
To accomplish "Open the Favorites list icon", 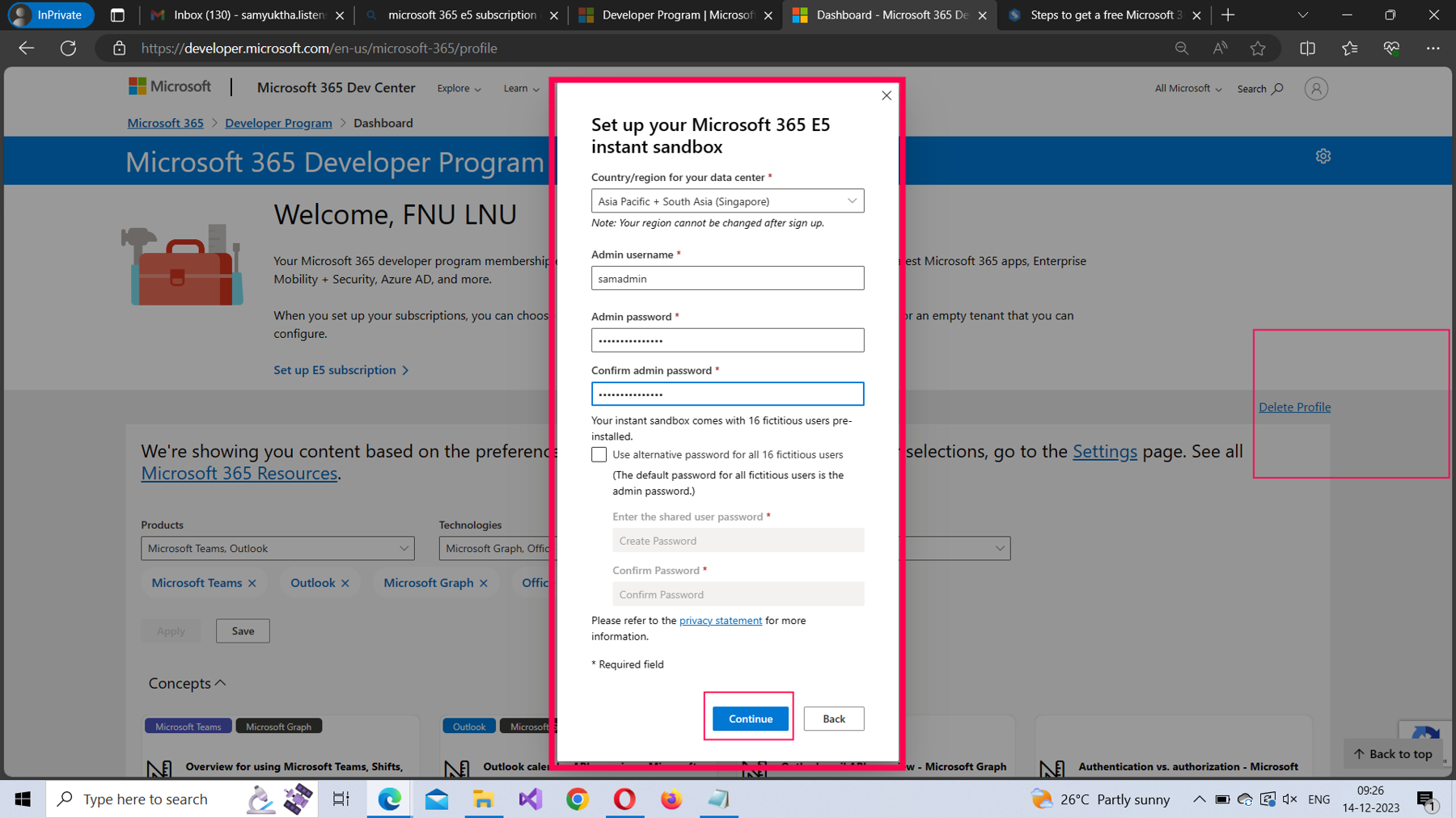I will pos(1349,48).
